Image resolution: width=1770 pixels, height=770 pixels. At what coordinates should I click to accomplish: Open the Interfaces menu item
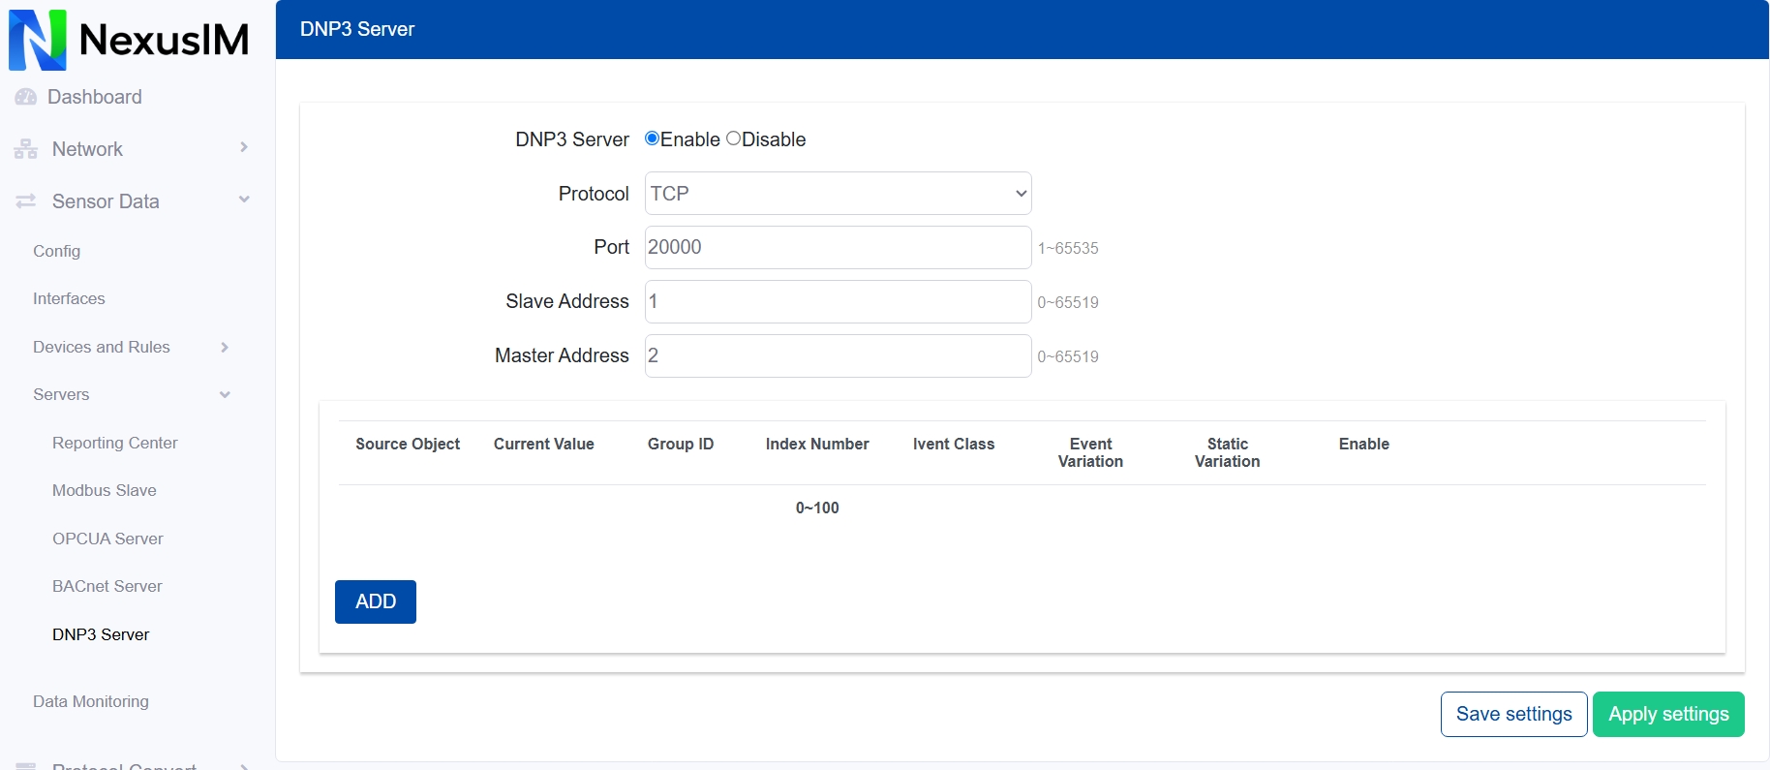pos(69,298)
